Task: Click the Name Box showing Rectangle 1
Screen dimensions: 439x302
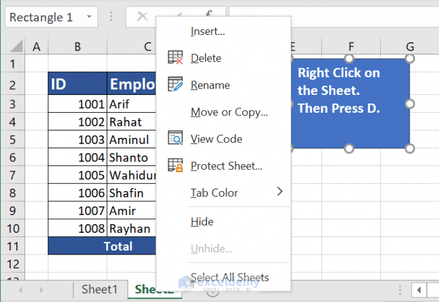Action: tap(43, 17)
